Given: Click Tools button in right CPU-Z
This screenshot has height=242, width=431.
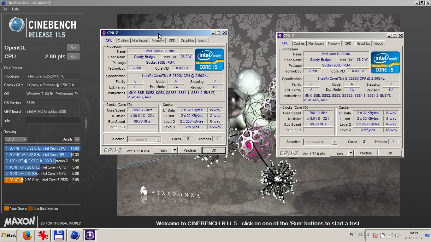Looking at the screenshot, I should [x=339, y=153].
